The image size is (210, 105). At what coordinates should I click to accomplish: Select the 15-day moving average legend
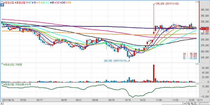tap(39, 3)
